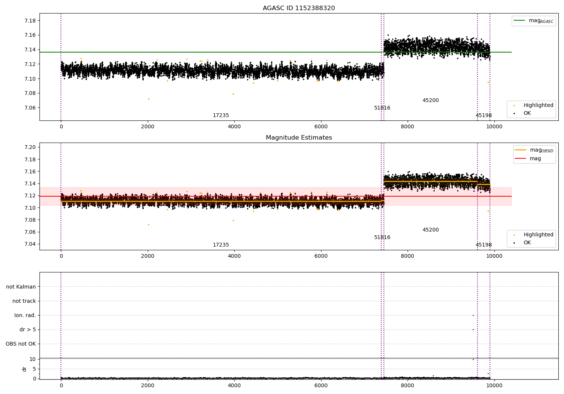Click x-tick 2000 under Magnitude Estimates plot
Viewport: 564px width, 394px height.
[148, 256]
